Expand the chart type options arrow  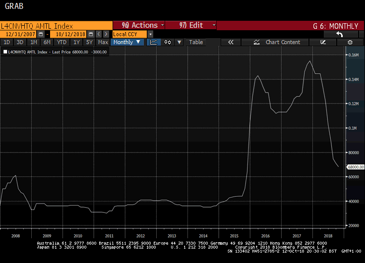[179, 42]
